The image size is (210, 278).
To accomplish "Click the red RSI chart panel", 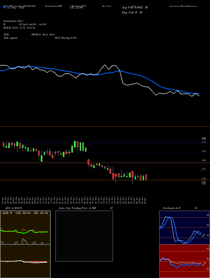I will click(x=184, y=261).
